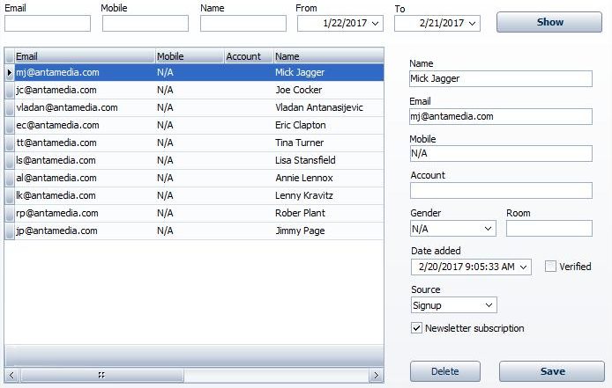Select the al@antamedia.com row
612x388 pixels.
(x=194, y=178)
